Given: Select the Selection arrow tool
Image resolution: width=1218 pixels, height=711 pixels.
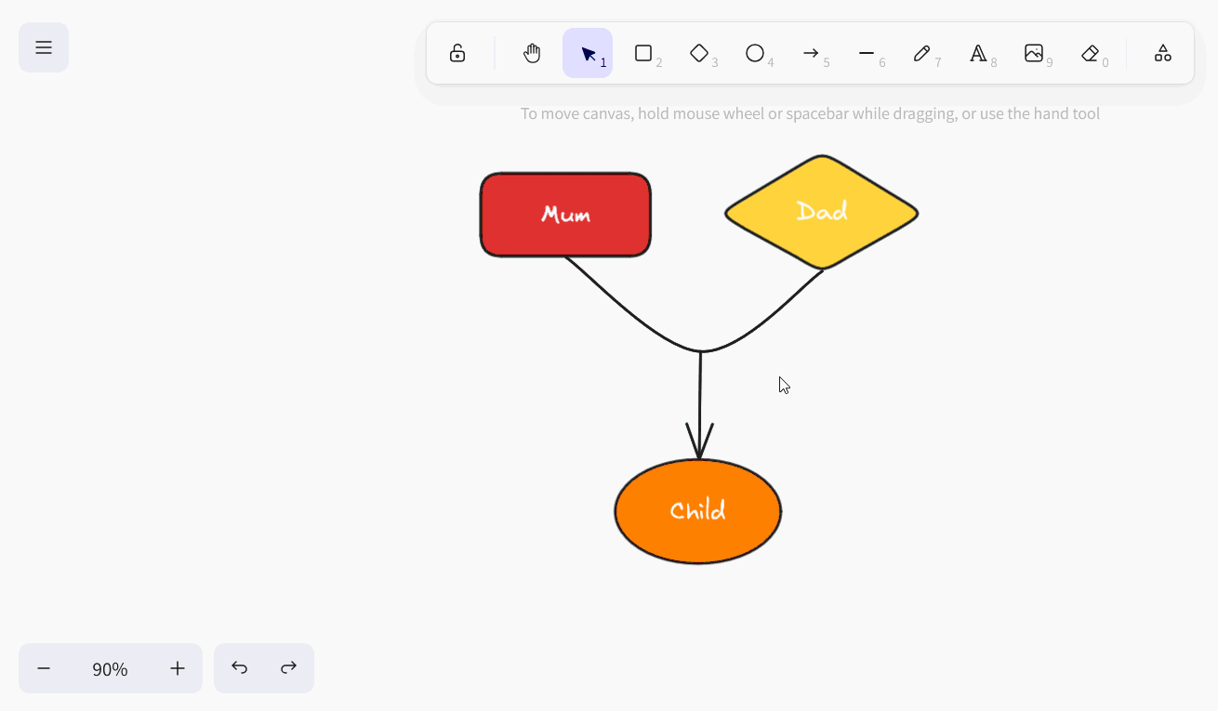Looking at the screenshot, I should [588, 53].
